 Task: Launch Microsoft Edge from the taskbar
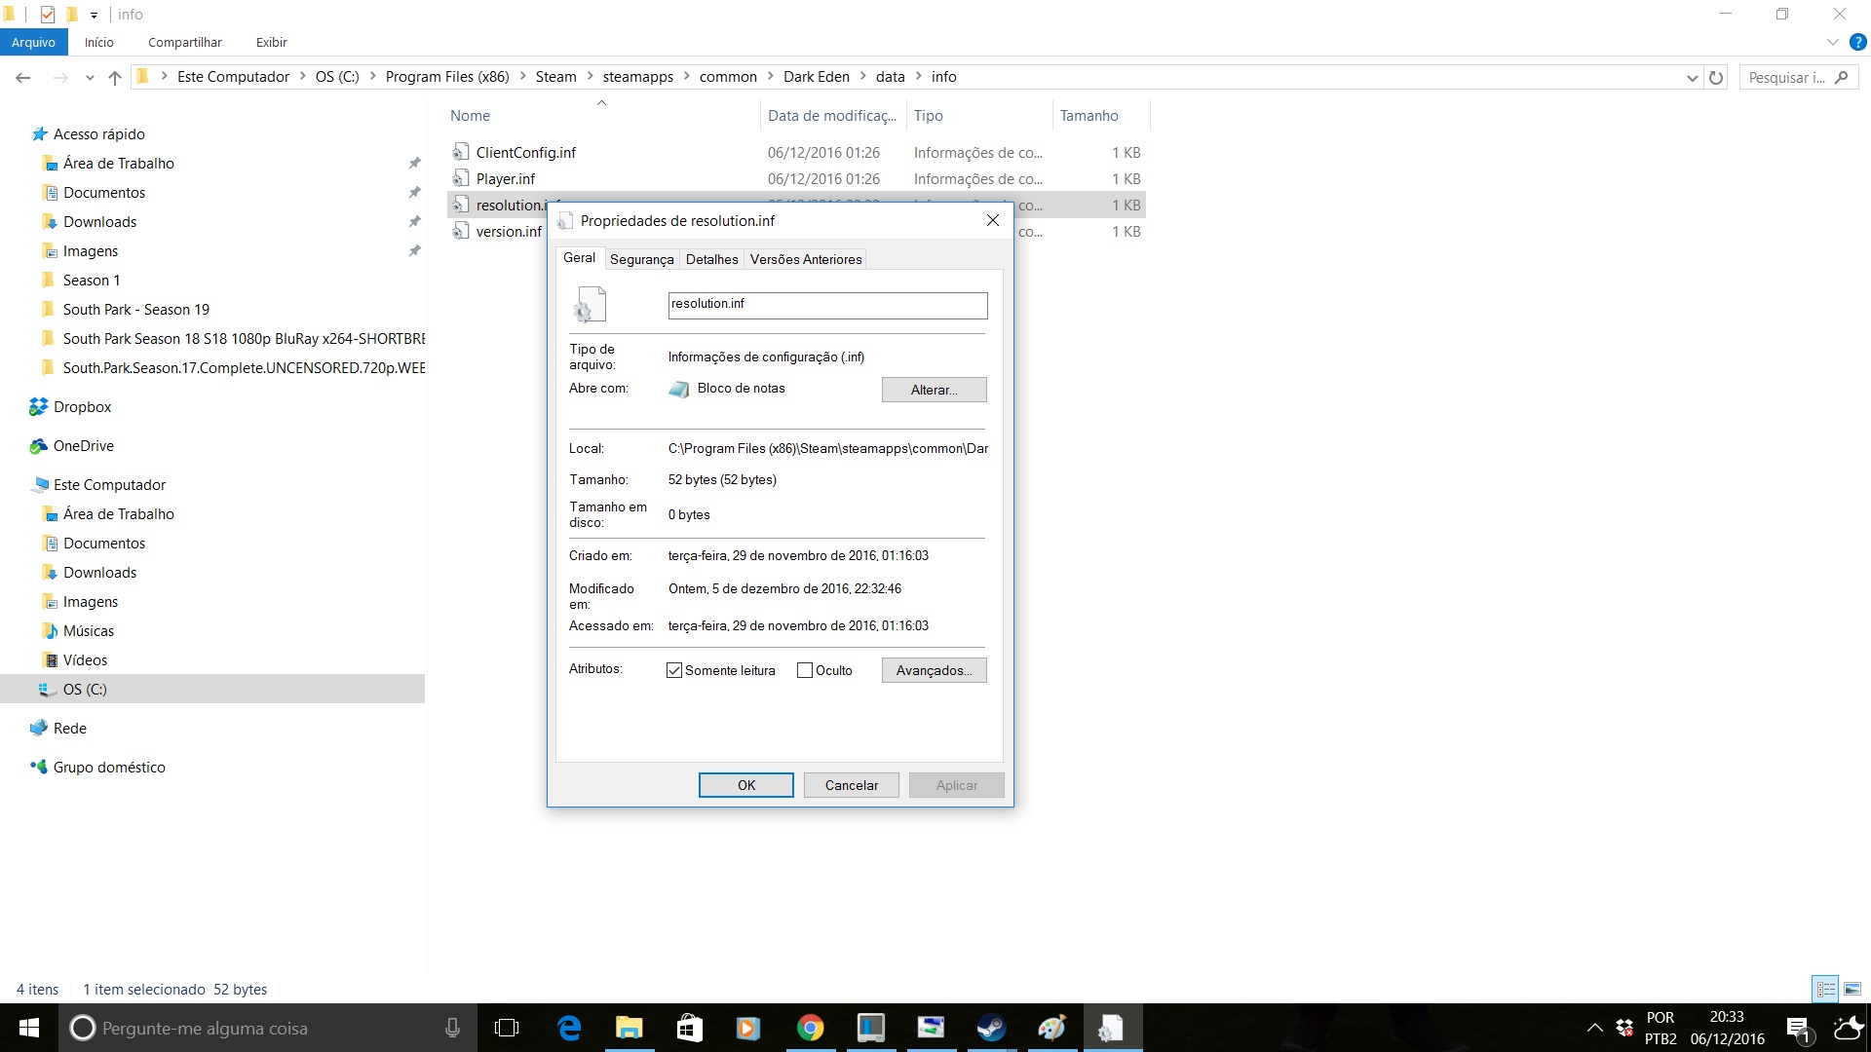click(569, 1028)
